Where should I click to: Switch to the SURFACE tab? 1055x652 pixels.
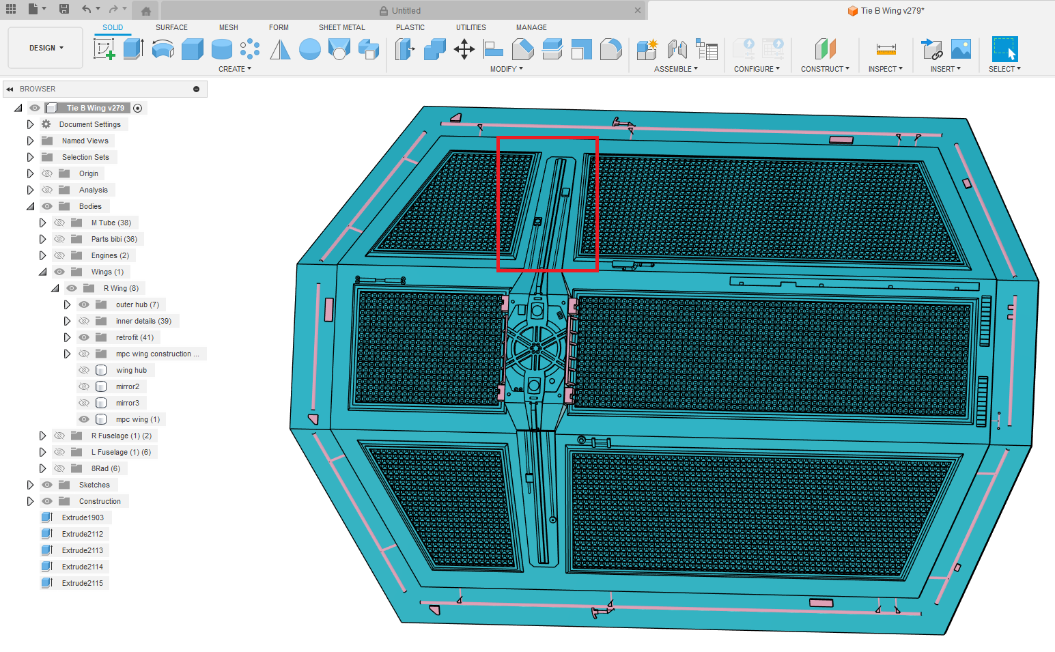tap(171, 27)
